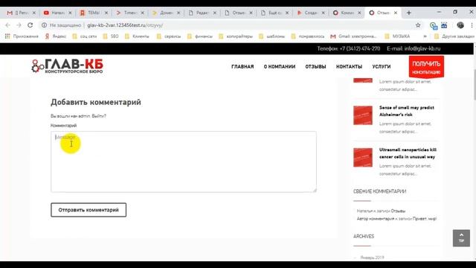Open the КОНТАКТЫ menu item
Screen dimensions: 476x268
(x=349, y=66)
